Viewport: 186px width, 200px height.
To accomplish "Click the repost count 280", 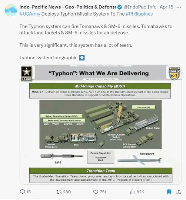I will coord(67,192).
